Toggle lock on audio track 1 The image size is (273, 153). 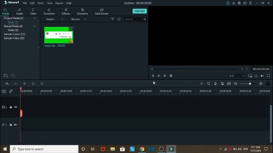pos(11,125)
